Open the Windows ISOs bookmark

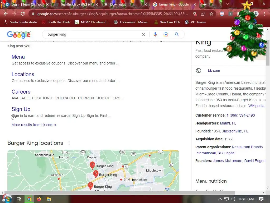[167, 22]
